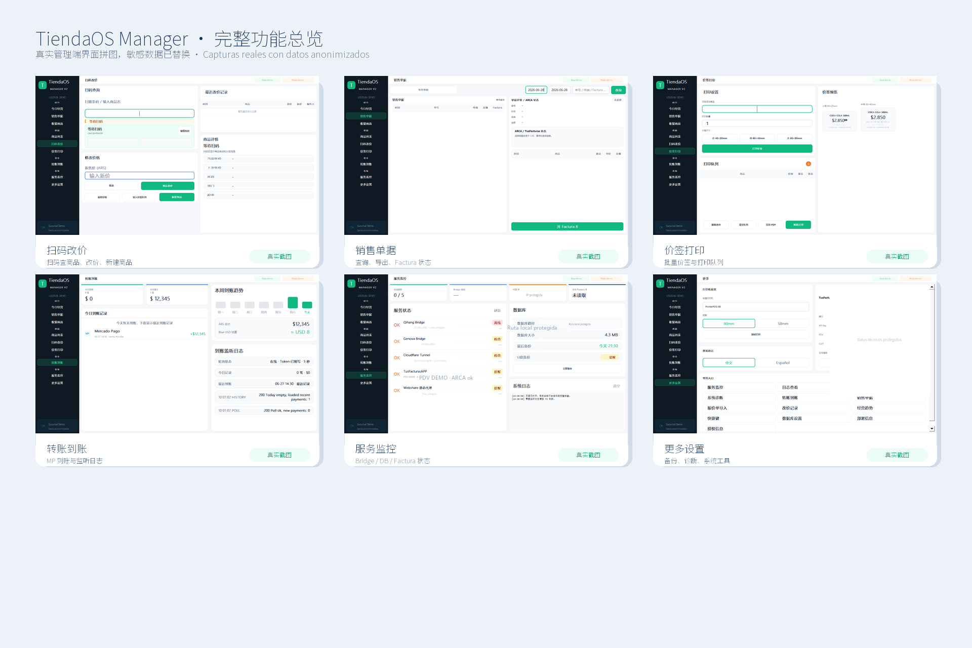Open 日志查看 quick entry

[813, 387]
